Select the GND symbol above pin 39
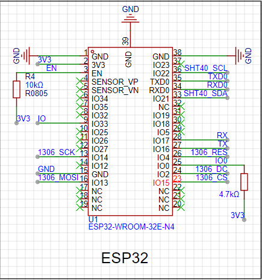262x280 pixels. click(x=130, y=18)
